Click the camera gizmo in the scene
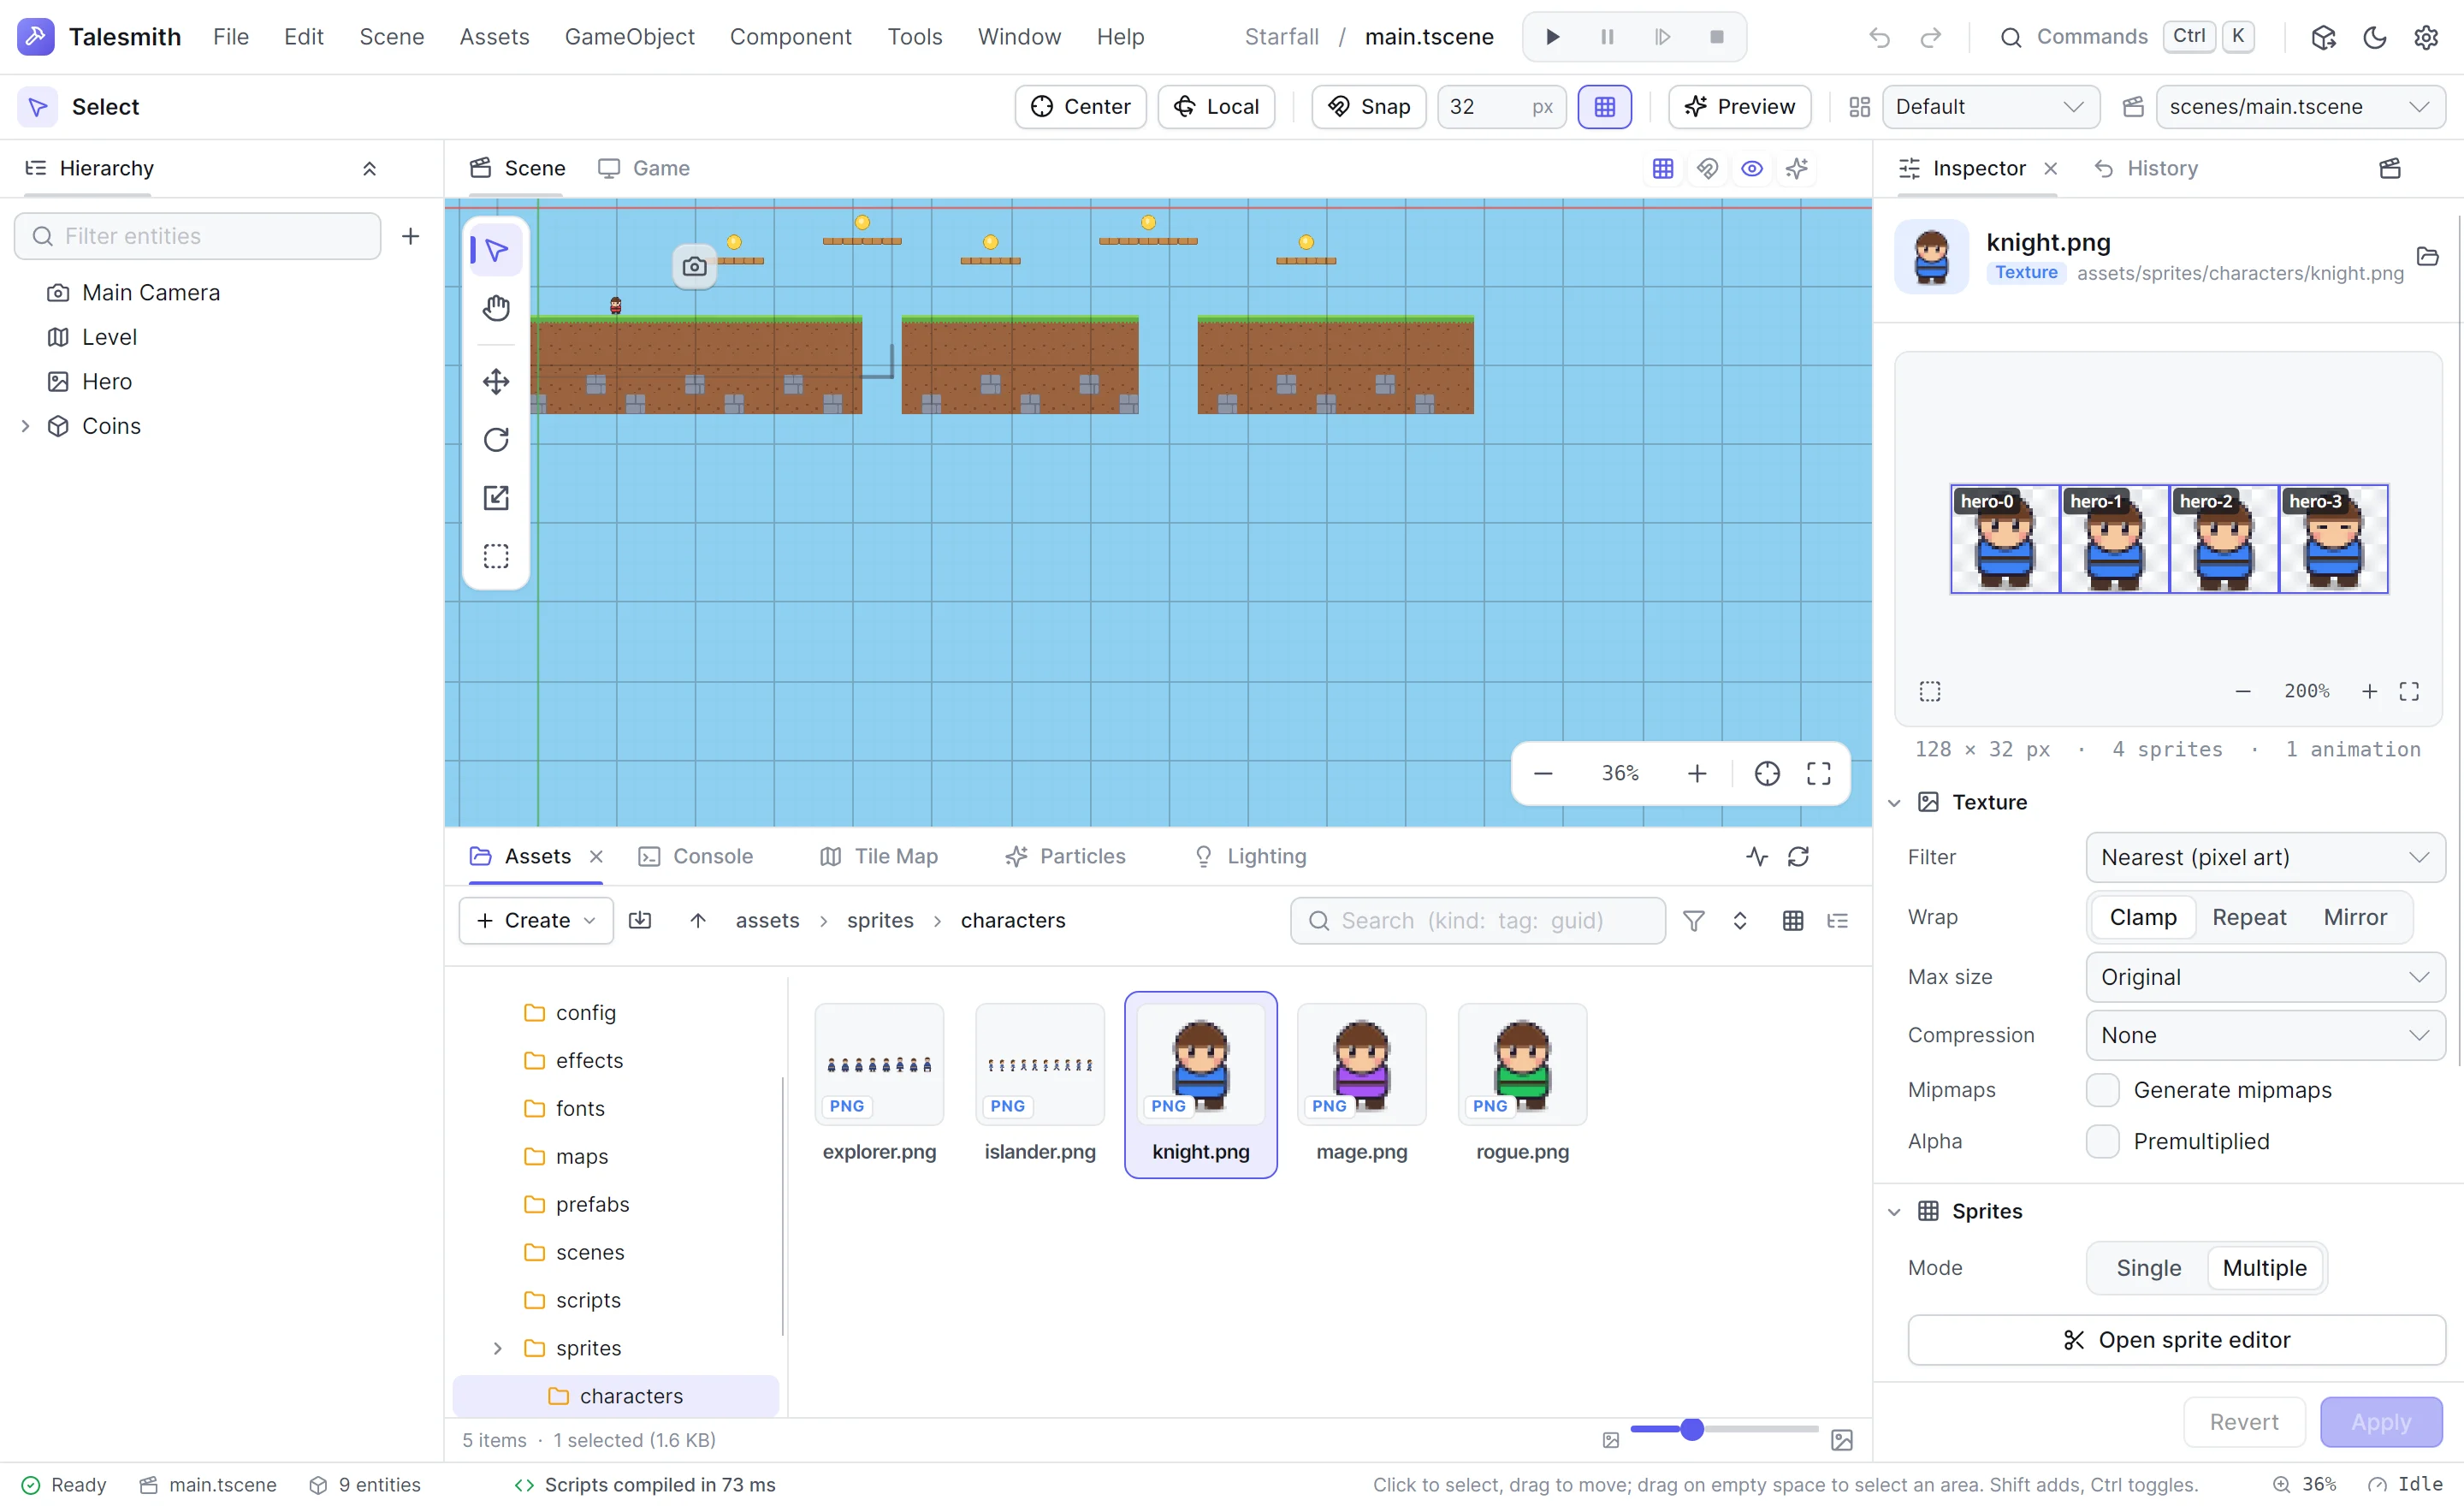2464x1506 pixels. [x=694, y=266]
